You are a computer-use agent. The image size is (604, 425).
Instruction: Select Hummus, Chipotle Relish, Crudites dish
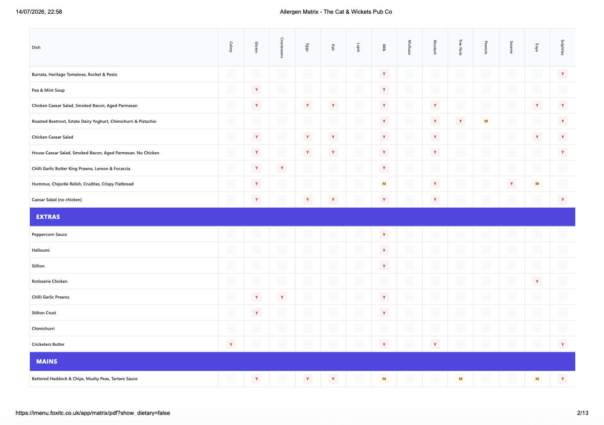pos(82,184)
